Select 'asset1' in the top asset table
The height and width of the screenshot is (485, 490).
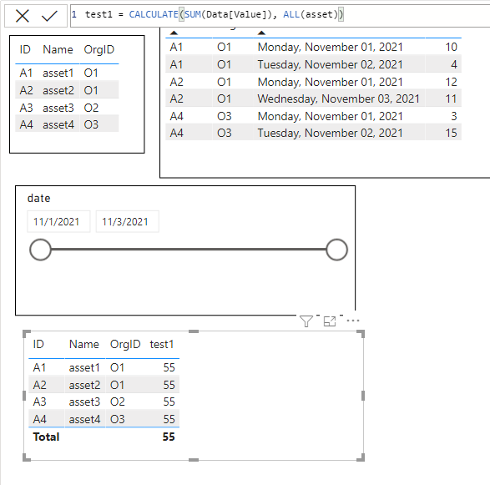58,73
